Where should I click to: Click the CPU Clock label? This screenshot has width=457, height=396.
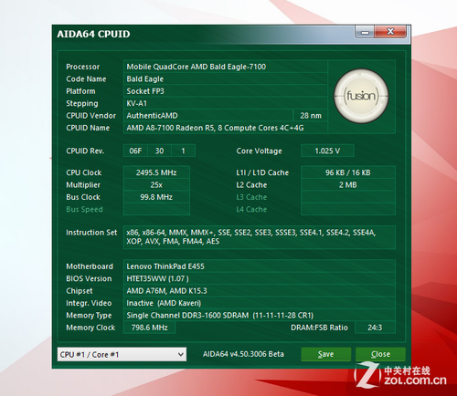[x=84, y=172]
